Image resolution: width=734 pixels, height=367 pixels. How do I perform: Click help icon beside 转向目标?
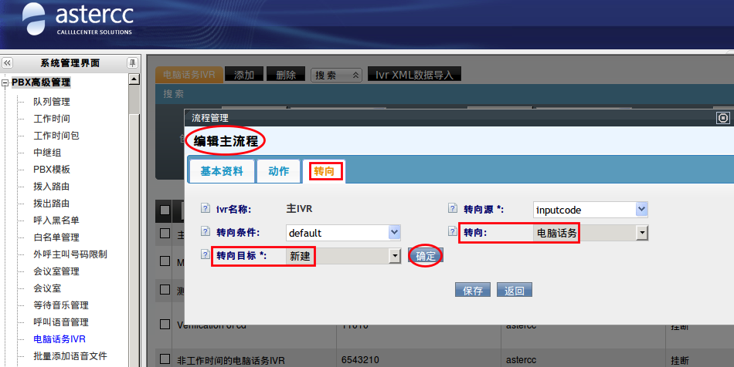point(206,255)
